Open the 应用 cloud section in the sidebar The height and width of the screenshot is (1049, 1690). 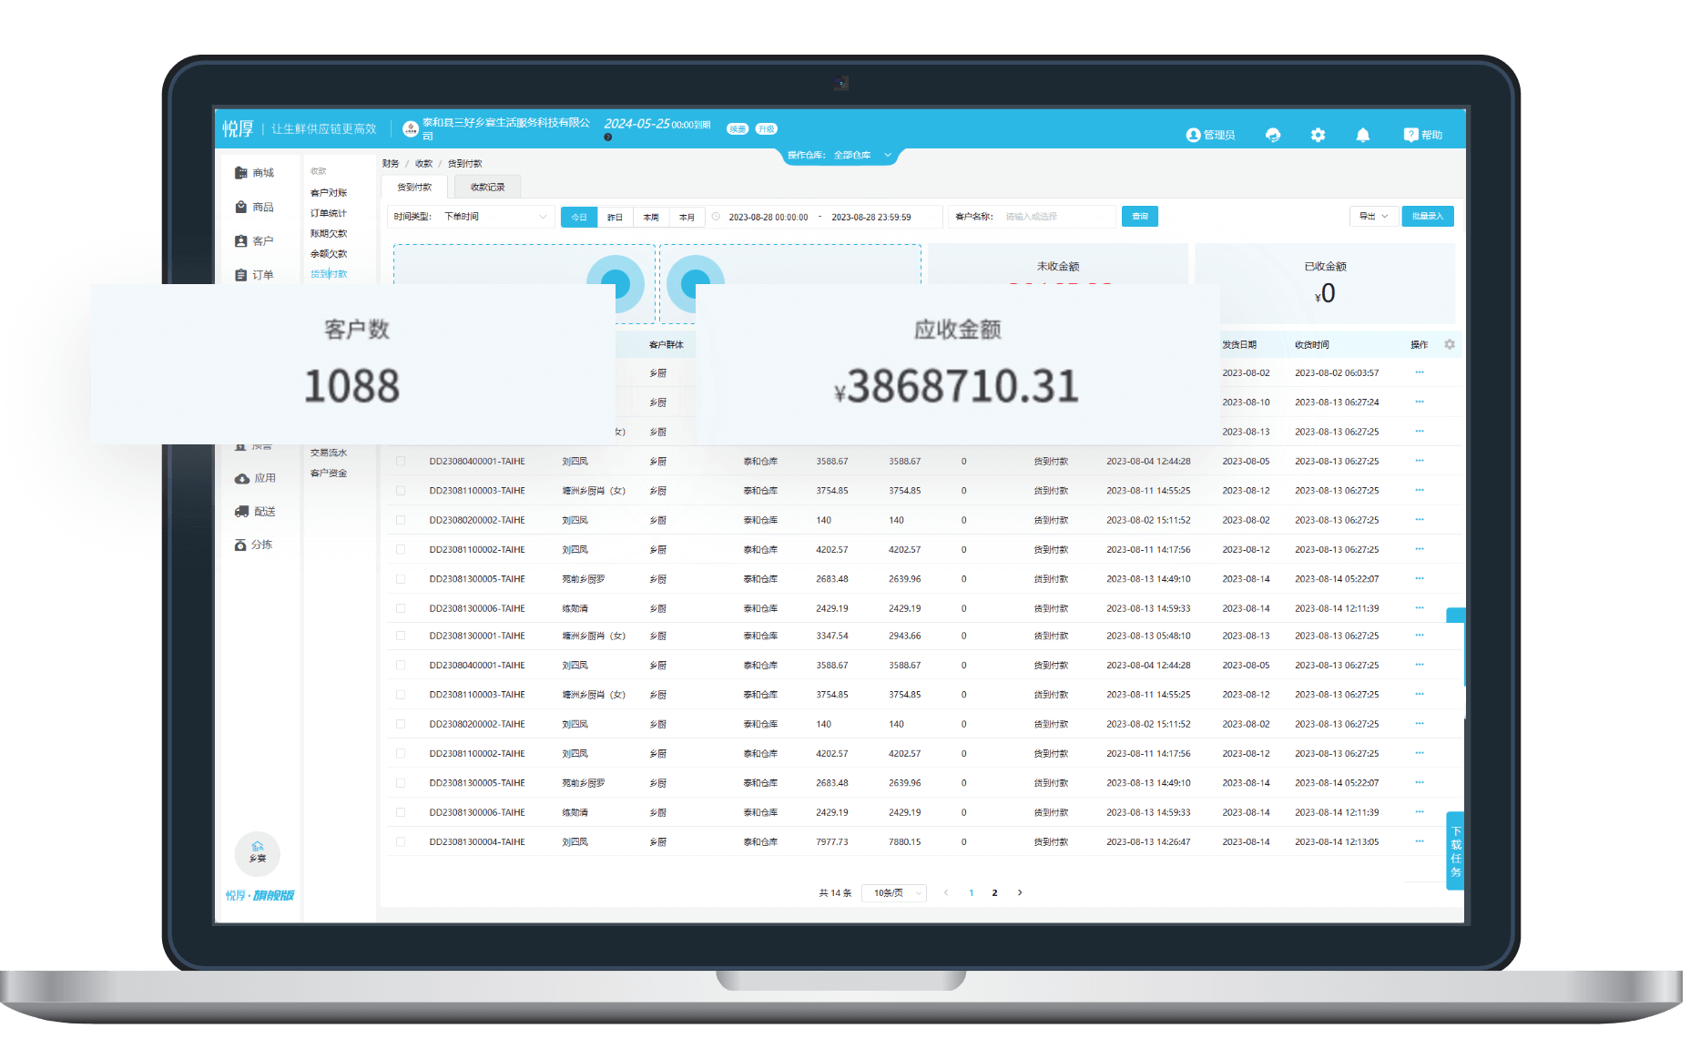point(255,478)
